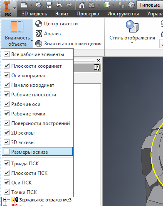The image size is (163, 206).
Task: Click the Значки автосовмещения icon
Action: pos(39,44)
